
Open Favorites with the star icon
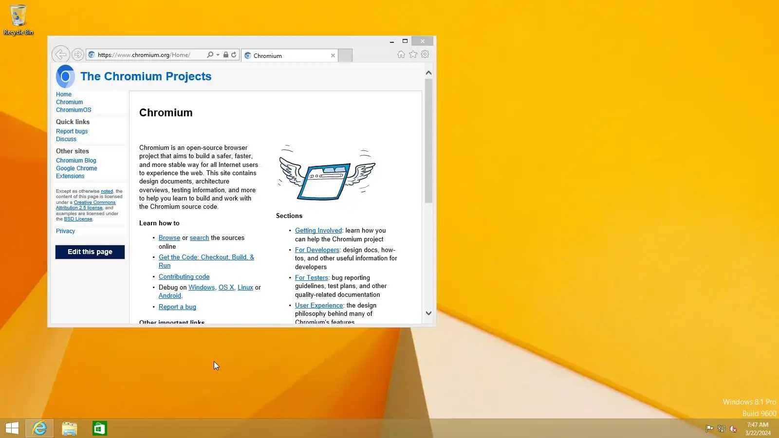pyautogui.click(x=413, y=55)
